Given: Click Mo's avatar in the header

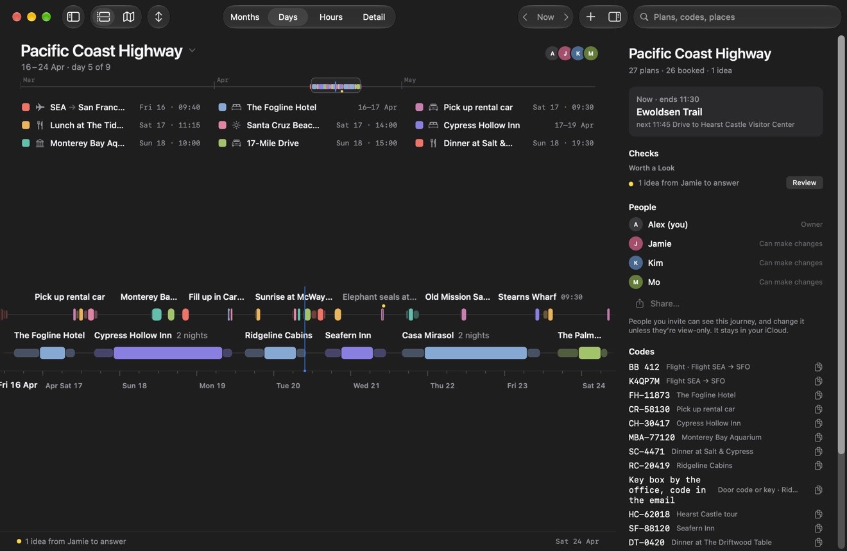Looking at the screenshot, I should point(591,53).
